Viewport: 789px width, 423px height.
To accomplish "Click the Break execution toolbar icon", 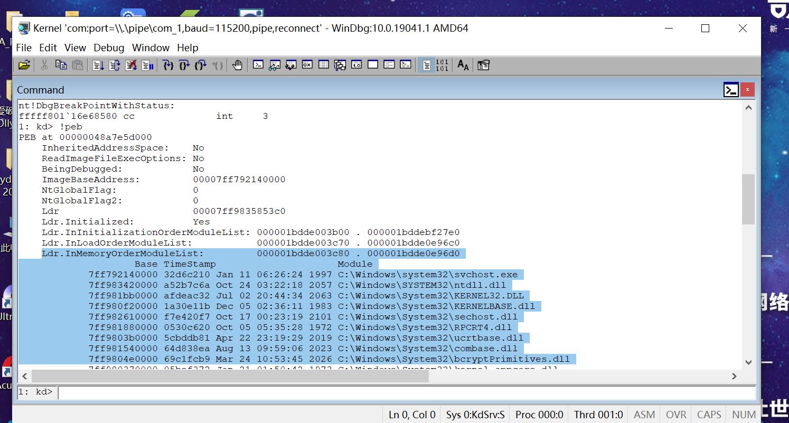I will (146, 64).
